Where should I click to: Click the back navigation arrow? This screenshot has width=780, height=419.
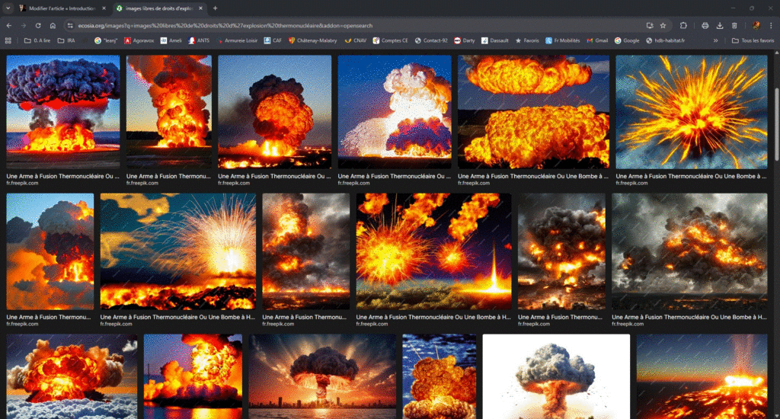click(x=8, y=25)
